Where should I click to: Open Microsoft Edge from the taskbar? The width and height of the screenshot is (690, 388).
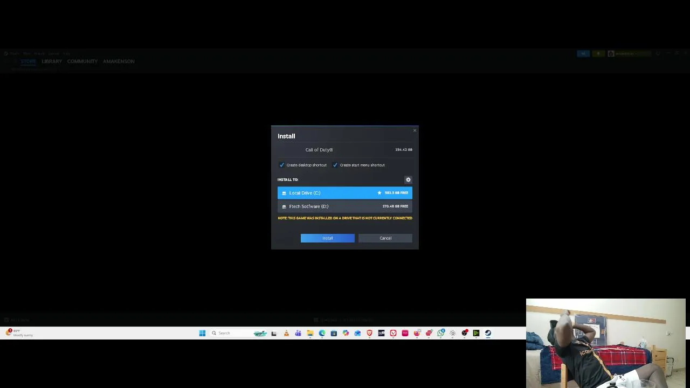click(x=322, y=333)
